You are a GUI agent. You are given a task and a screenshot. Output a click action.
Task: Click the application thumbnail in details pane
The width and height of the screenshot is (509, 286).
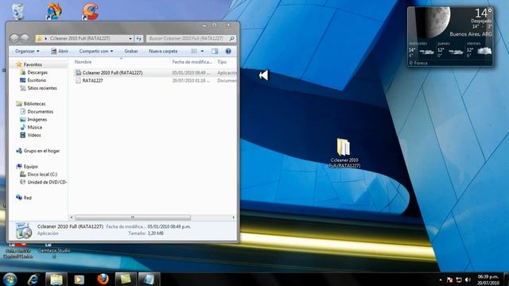(24, 230)
